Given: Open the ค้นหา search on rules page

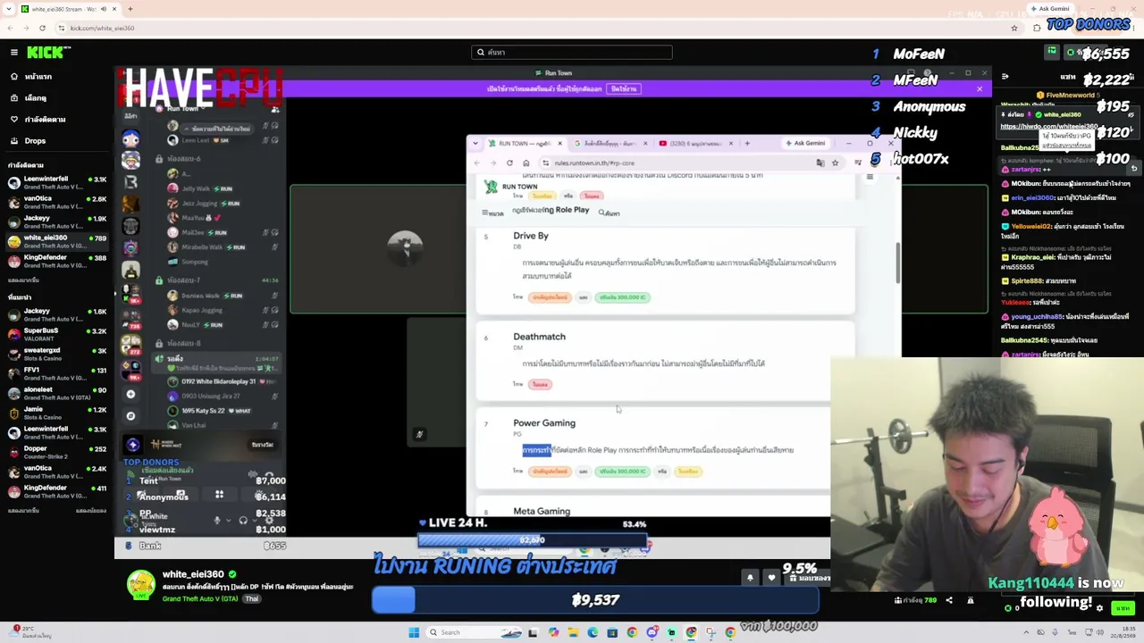Looking at the screenshot, I should point(609,213).
